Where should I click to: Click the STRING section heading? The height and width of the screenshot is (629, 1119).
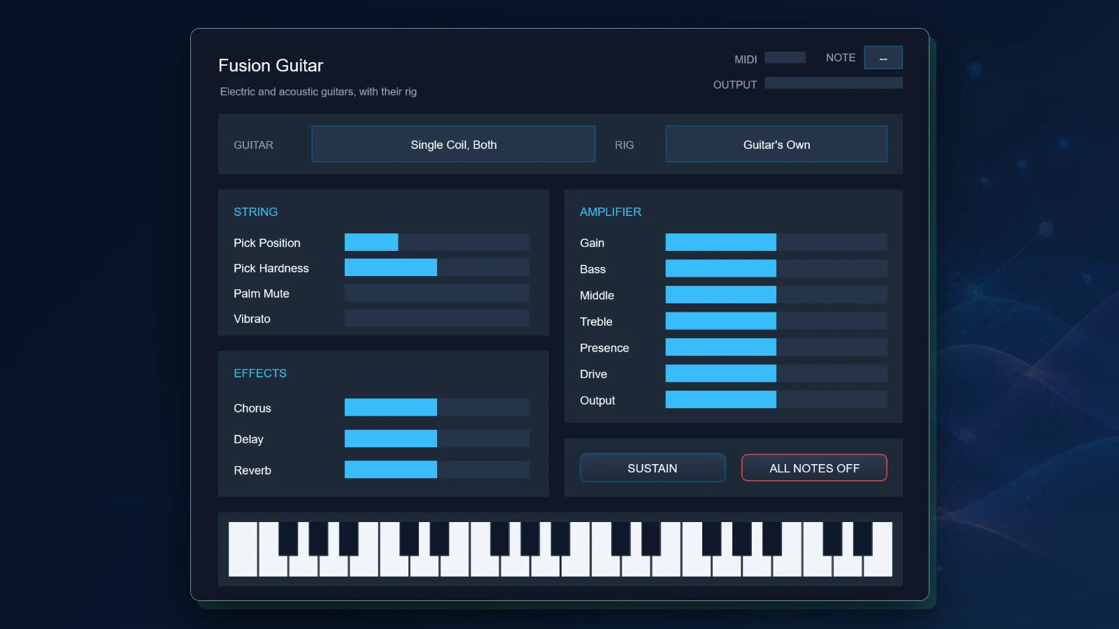[x=255, y=212]
